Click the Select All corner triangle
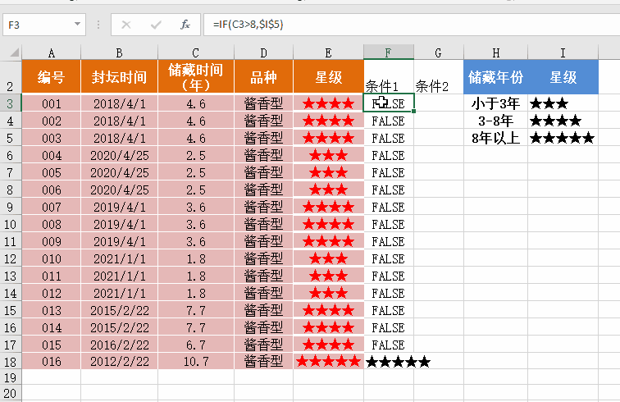 (x=14, y=53)
